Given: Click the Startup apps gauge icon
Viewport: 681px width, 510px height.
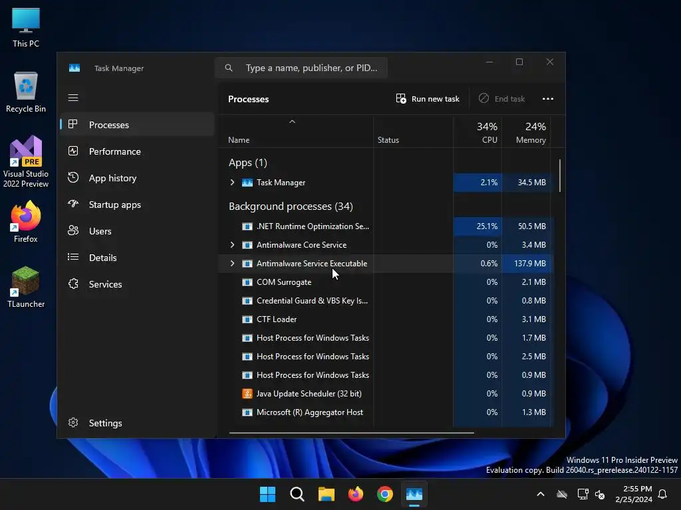Looking at the screenshot, I should pyautogui.click(x=73, y=204).
